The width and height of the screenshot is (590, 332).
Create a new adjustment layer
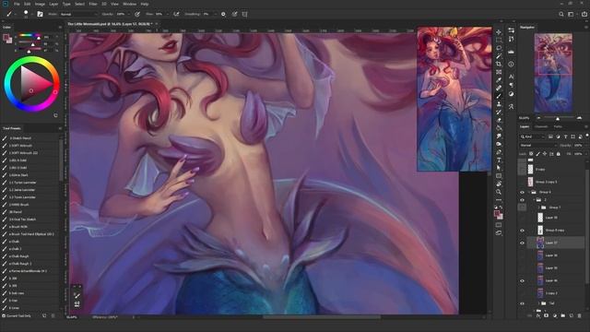click(x=555, y=315)
